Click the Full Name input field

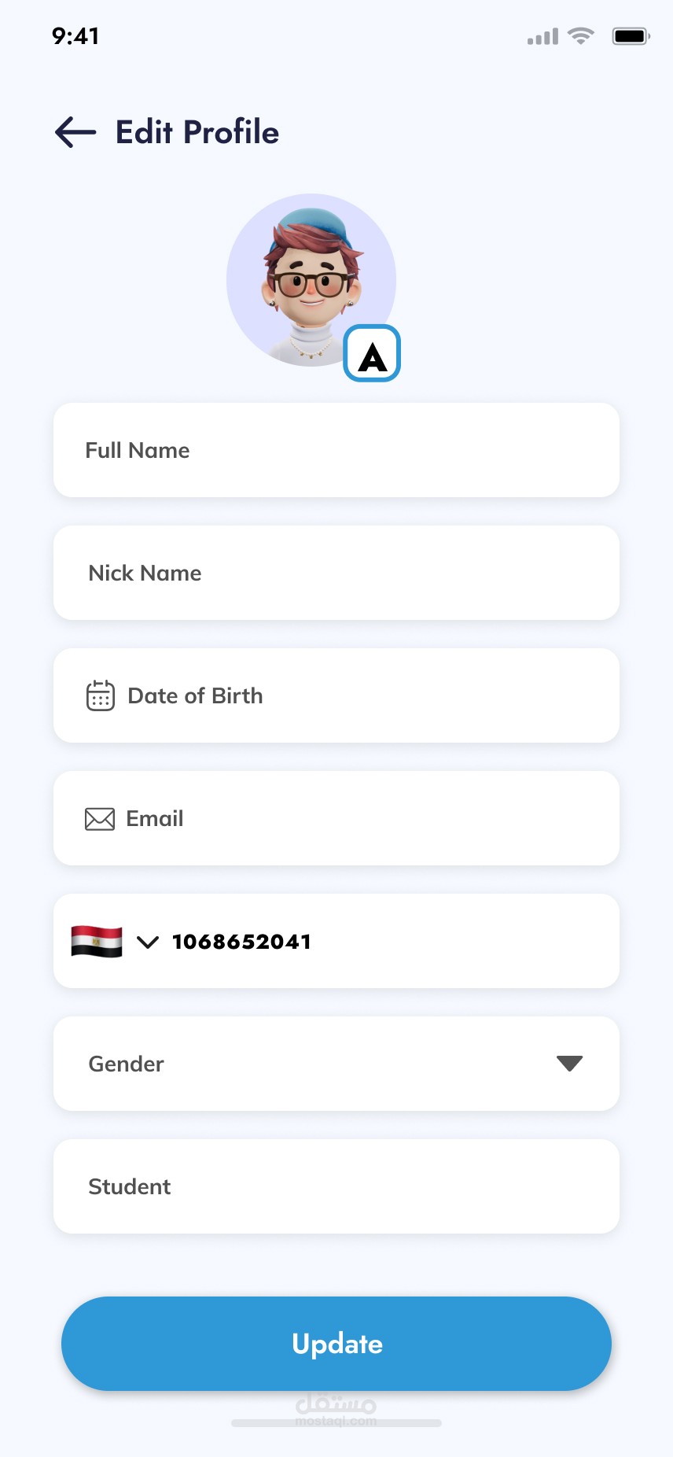pos(336,450)
